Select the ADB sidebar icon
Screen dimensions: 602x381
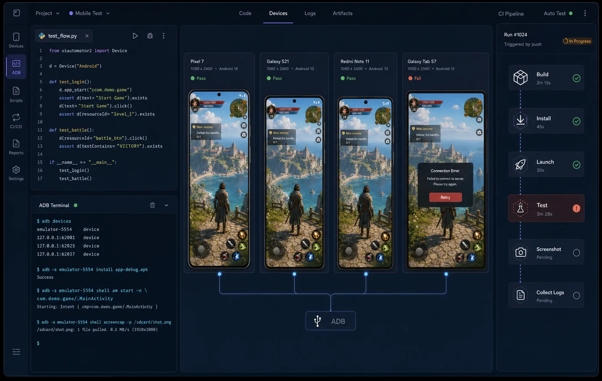[16, 67]
